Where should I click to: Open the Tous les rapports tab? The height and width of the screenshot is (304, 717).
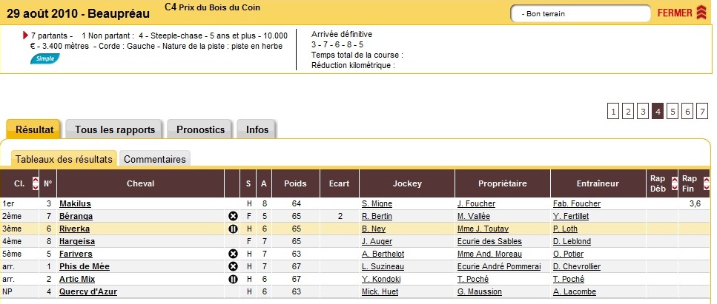[x=115, y=129]
